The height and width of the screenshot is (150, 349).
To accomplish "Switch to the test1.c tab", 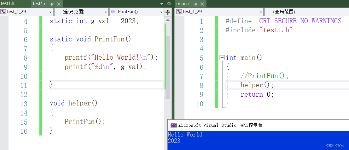I will click(x=39, y=4).
